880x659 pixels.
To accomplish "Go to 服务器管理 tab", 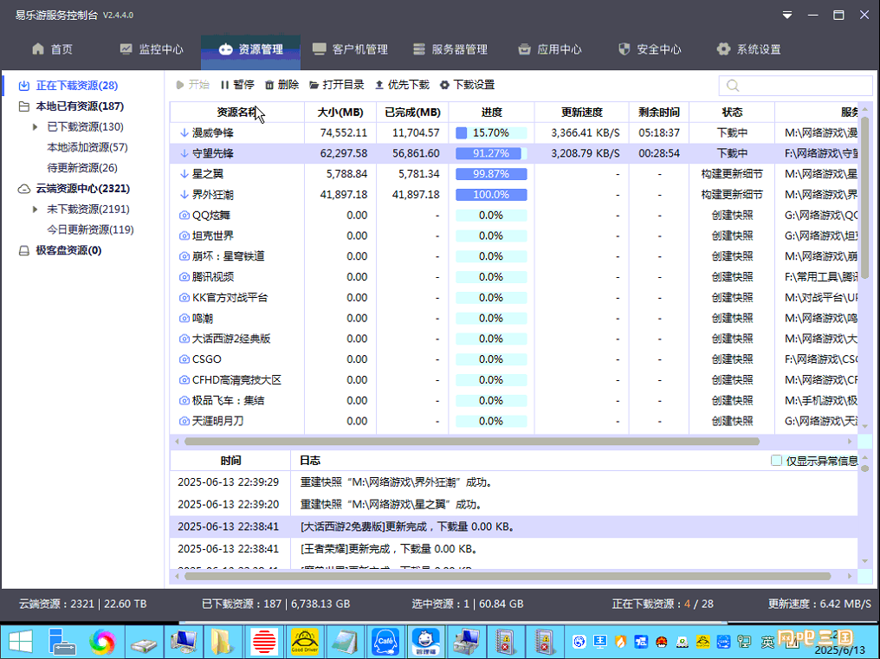I will pos(450,49).
